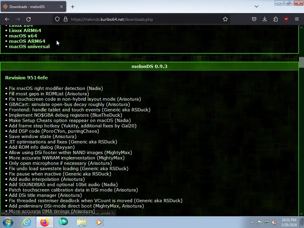Screen dimensions: 304x228
Task: Click the page scrollbar thumb
Action: (301, 62)
